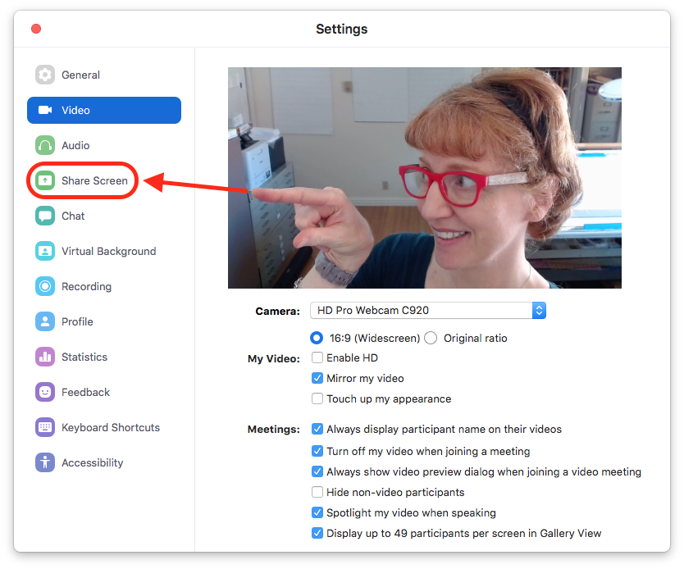Select the 16:9 Widescreen radio button
684x569 pixels.
[x=316, y=338]
